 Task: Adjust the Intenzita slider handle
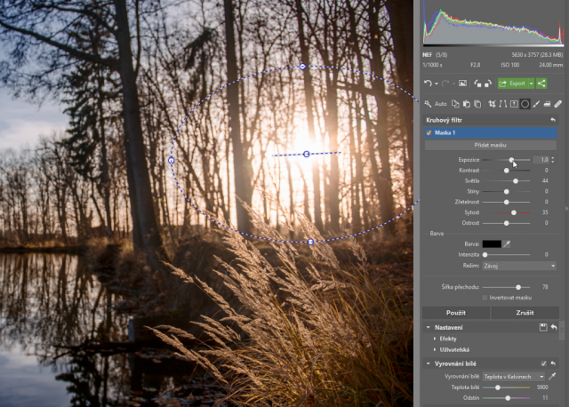click(x=485, y=255)
